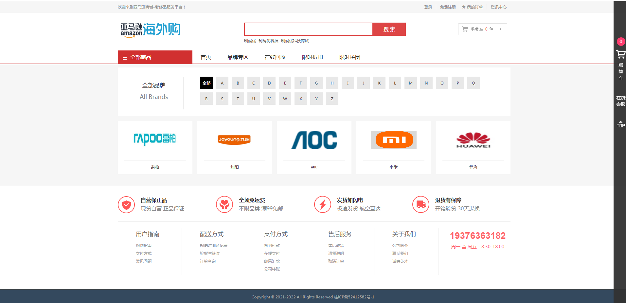This screenshot has width=626, height=303.
Task: Open the Huawei 华为 brand card
Action: point(473,147)
